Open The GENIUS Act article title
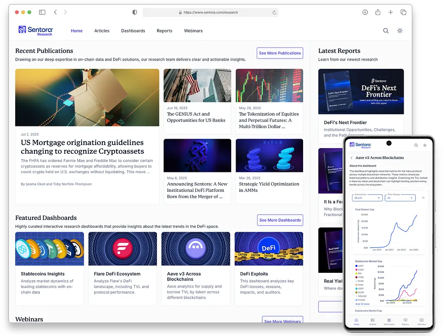 coord(196,117)
